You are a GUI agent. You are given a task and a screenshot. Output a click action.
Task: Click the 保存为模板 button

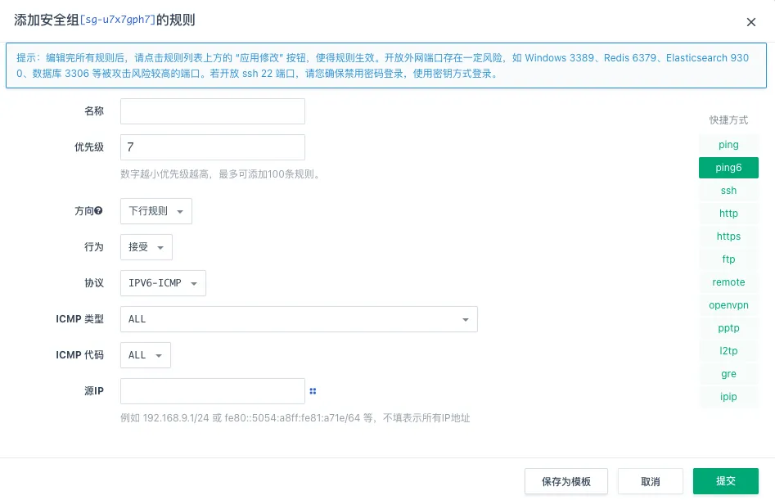click(x=565, y=481)
